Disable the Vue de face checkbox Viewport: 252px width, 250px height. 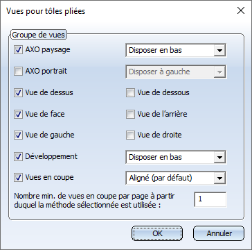(x=18, y=114)
